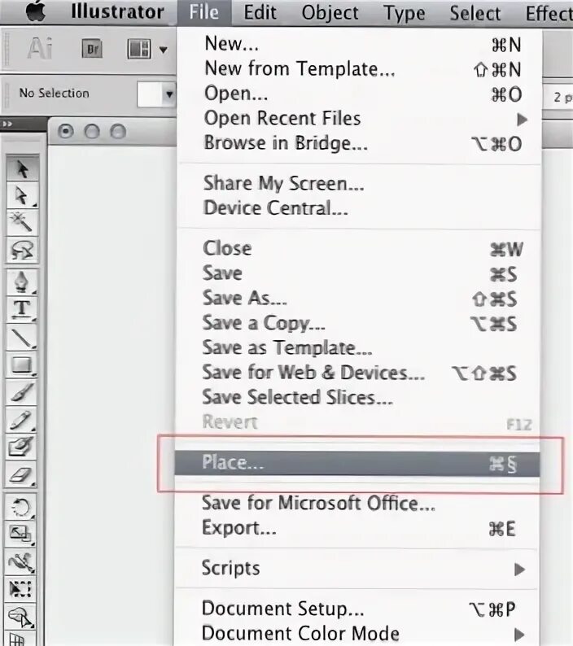Choose Save as Template...
Image resolution: width=573 pixels, height=646 pixels.
tap(359, 347)
